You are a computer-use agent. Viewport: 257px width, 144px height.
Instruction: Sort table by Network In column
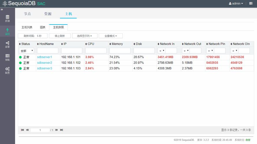click(x=166, y=44)
